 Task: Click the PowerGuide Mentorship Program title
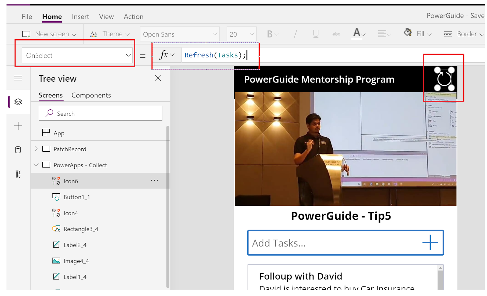pos(319,79)
